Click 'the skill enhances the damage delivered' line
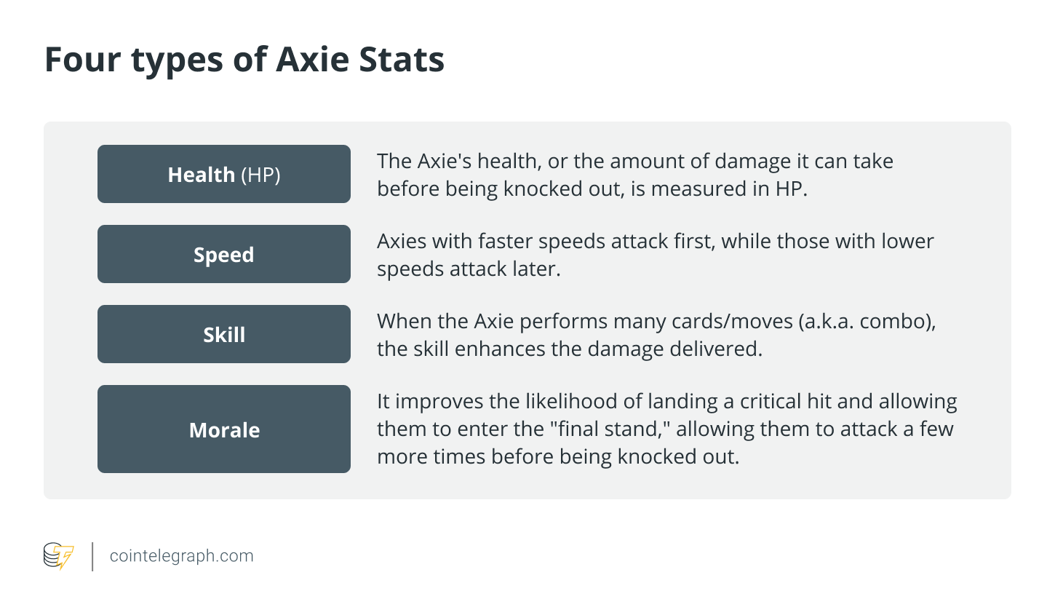1055x615 pixels. coord(570,349)
